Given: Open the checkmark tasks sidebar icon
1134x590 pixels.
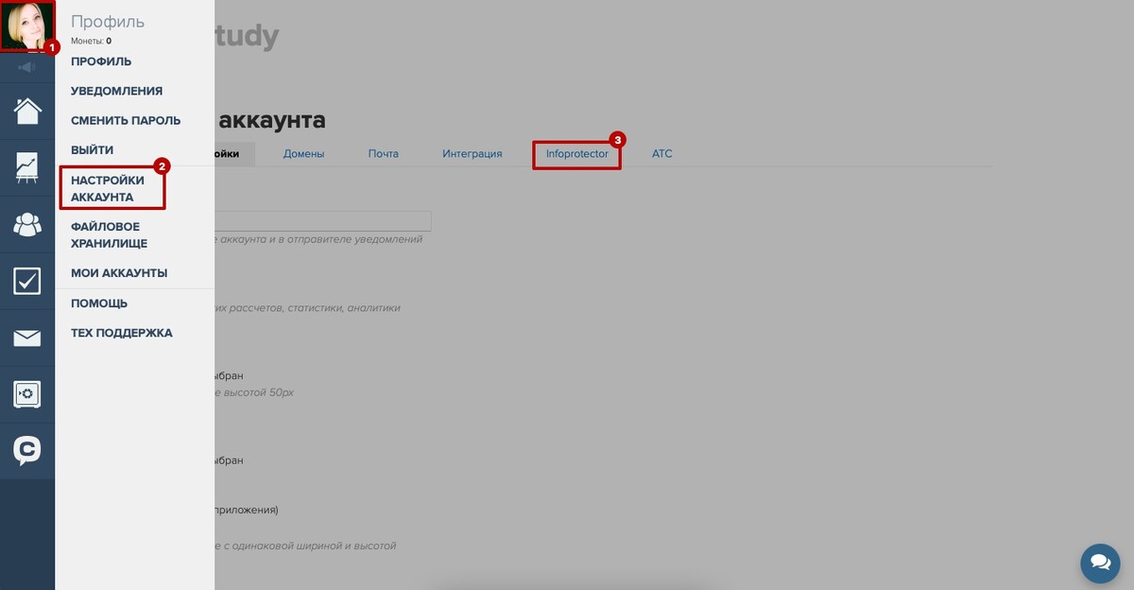Looking at the screenshot, I should click(x=27, y=281).
